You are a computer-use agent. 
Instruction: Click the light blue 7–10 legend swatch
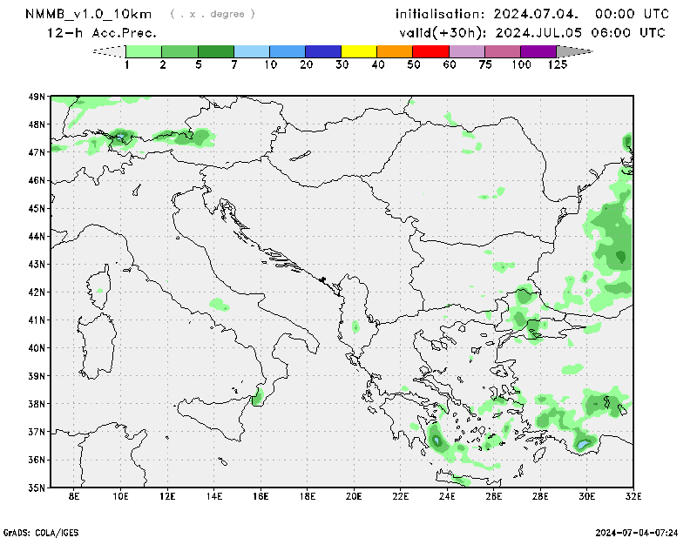252,51
